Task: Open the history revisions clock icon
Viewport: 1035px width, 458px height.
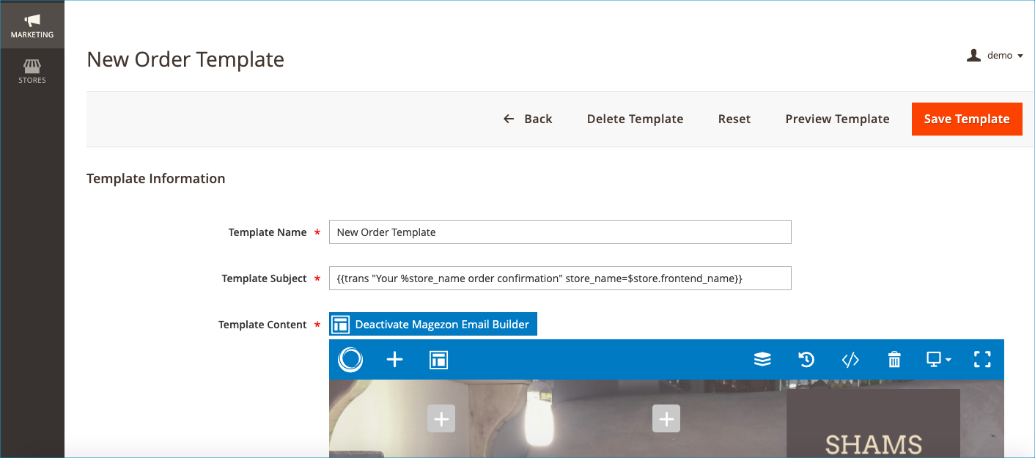Action: (x=806, y=359)
